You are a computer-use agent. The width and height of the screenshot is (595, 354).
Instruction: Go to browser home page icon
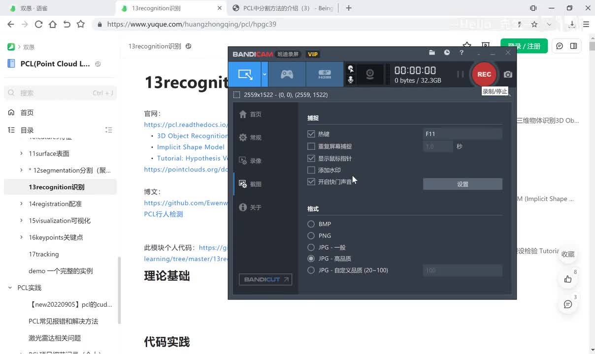pos(53,24)
